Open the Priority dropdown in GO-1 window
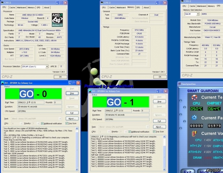 125,132
